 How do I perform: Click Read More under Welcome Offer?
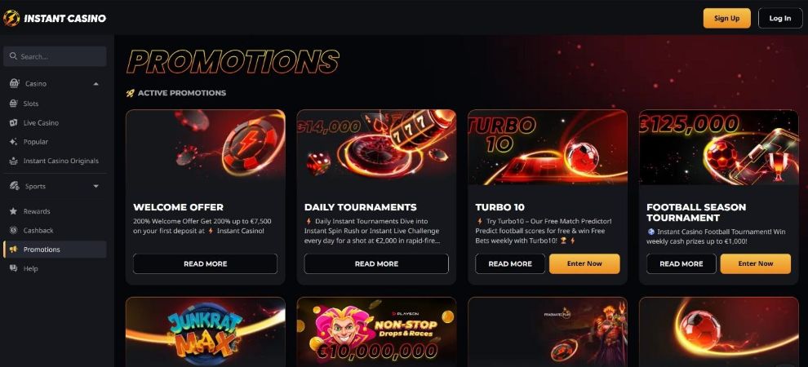205,263
